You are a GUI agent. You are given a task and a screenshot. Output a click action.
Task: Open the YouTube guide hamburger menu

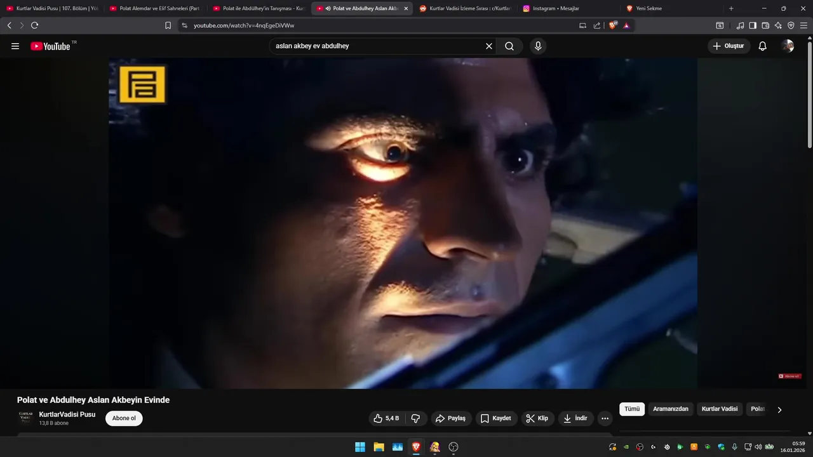click(15, 46)
